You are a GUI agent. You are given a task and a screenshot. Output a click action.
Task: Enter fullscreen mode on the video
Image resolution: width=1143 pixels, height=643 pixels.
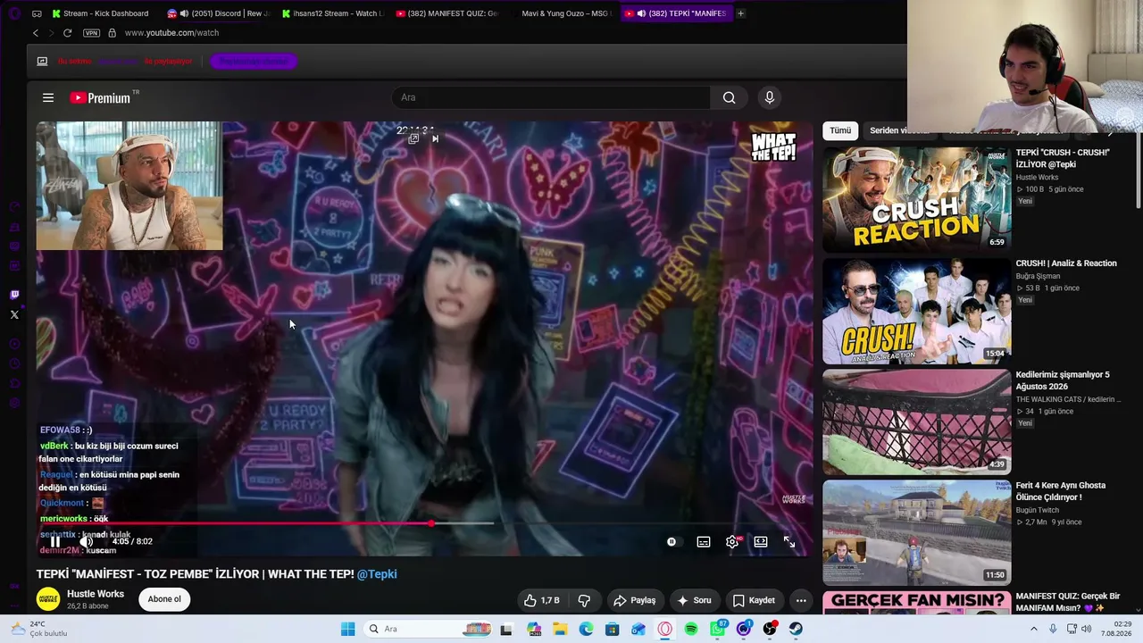pos(789,541)
